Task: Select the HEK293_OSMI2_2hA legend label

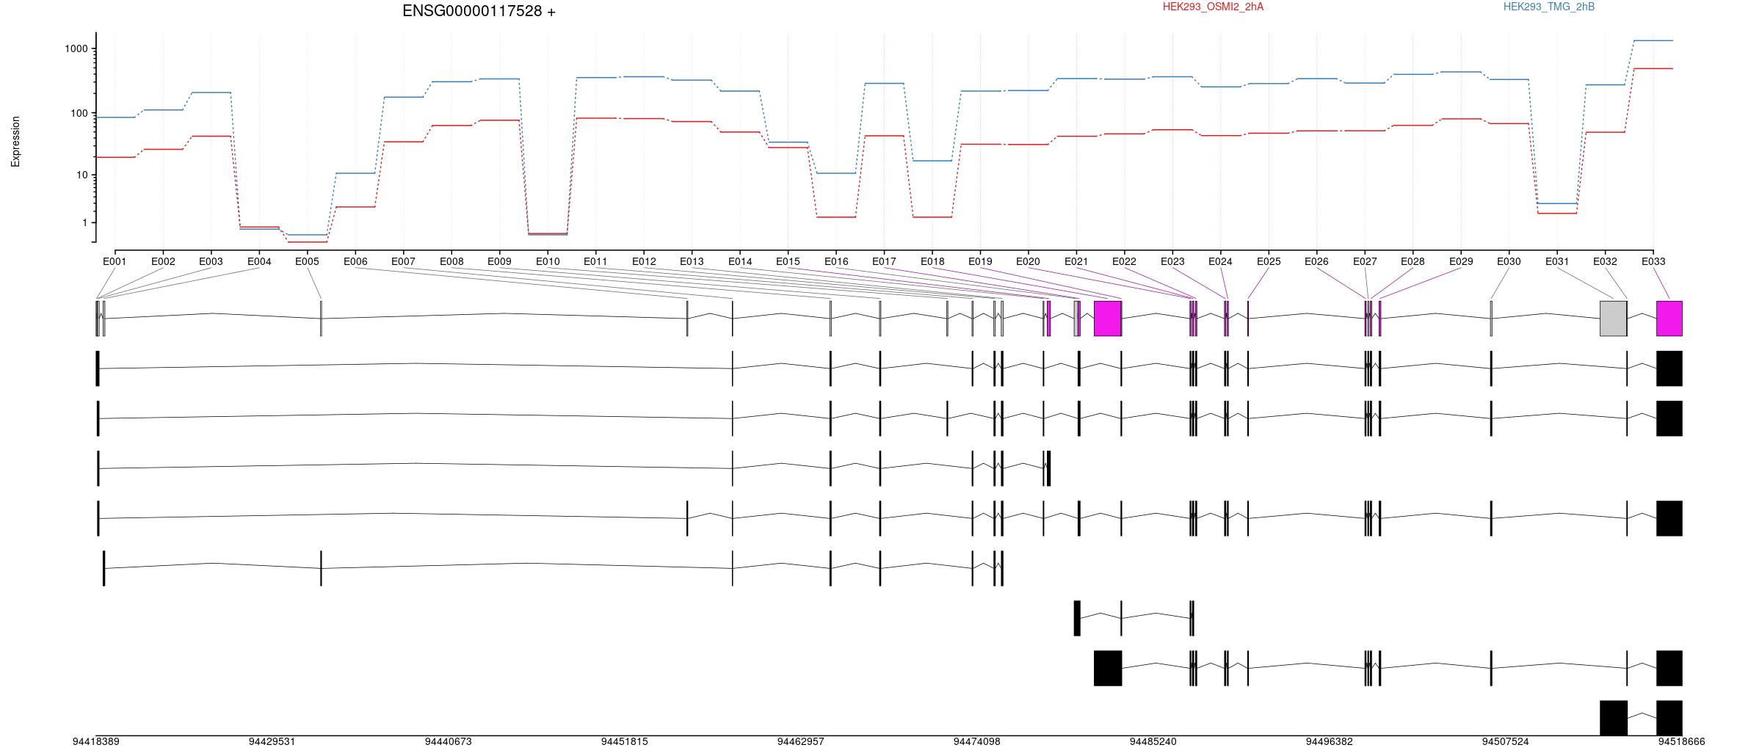Action: point(1213,7)
